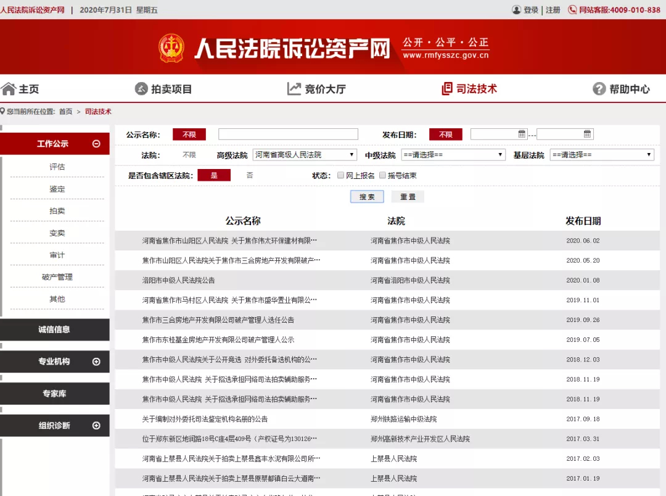This screenshot has height=496, width=666.
Task: Click the 注册 link
Action: pos(553,10)
